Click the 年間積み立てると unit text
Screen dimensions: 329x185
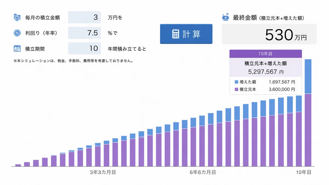(127, 49)
